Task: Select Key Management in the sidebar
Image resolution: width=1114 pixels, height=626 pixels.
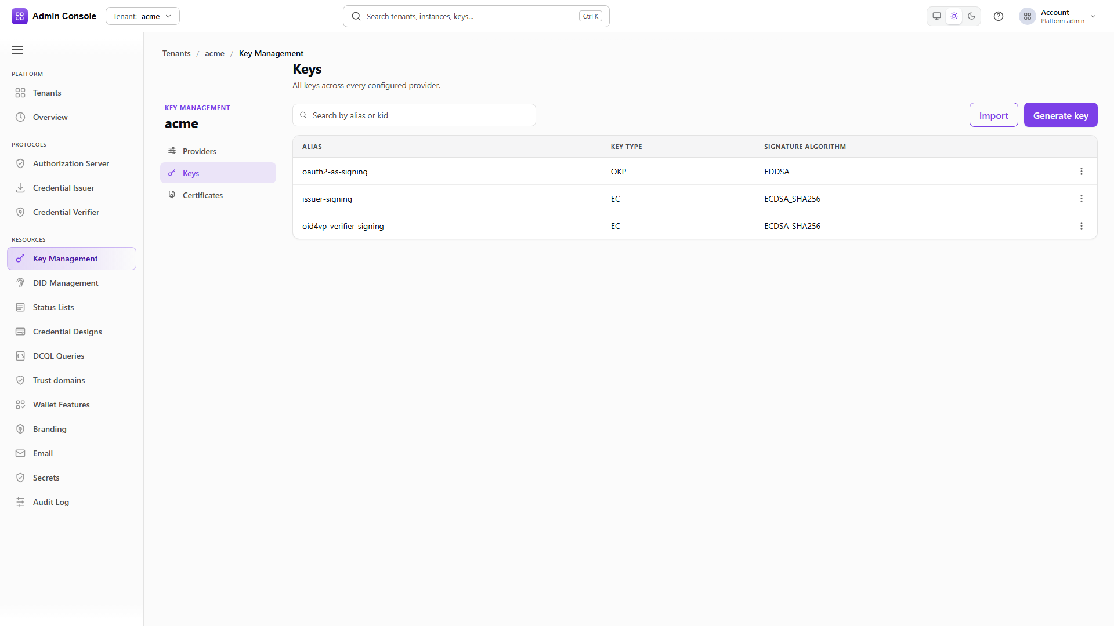Action: click(x=71, y=259)
